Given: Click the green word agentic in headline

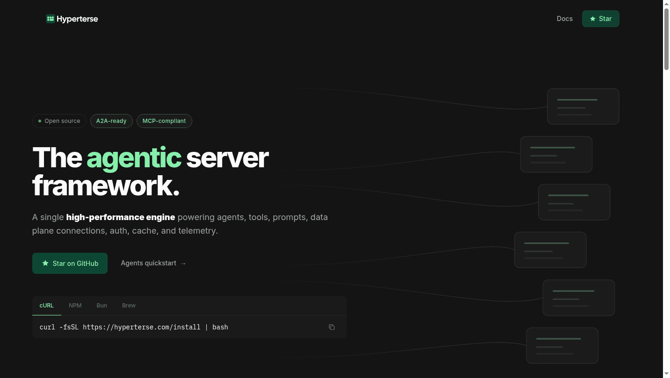Looking at the screenshot, I should pos(134,158).
